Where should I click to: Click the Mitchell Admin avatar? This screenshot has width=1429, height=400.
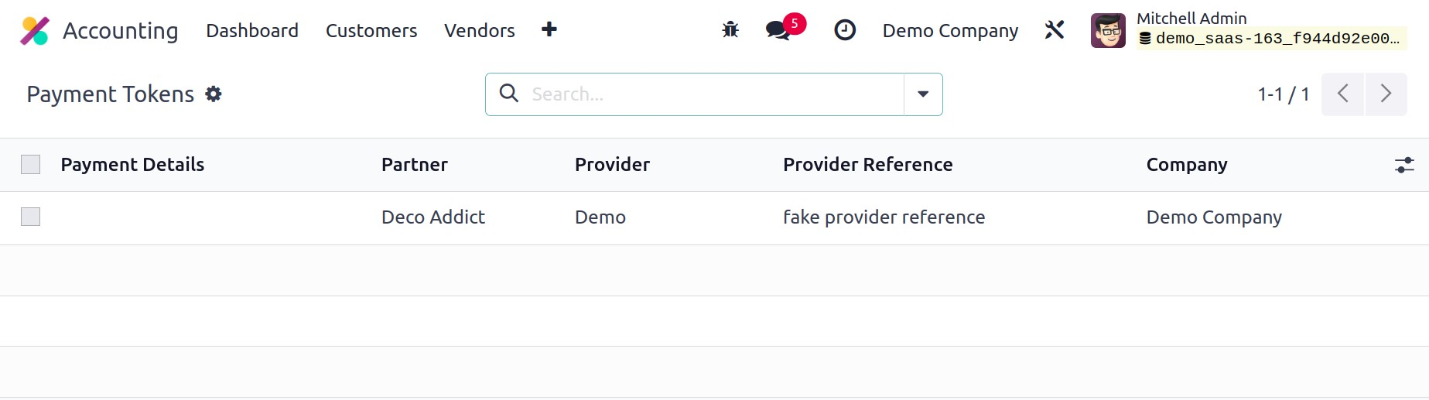tap(1108, 31)
